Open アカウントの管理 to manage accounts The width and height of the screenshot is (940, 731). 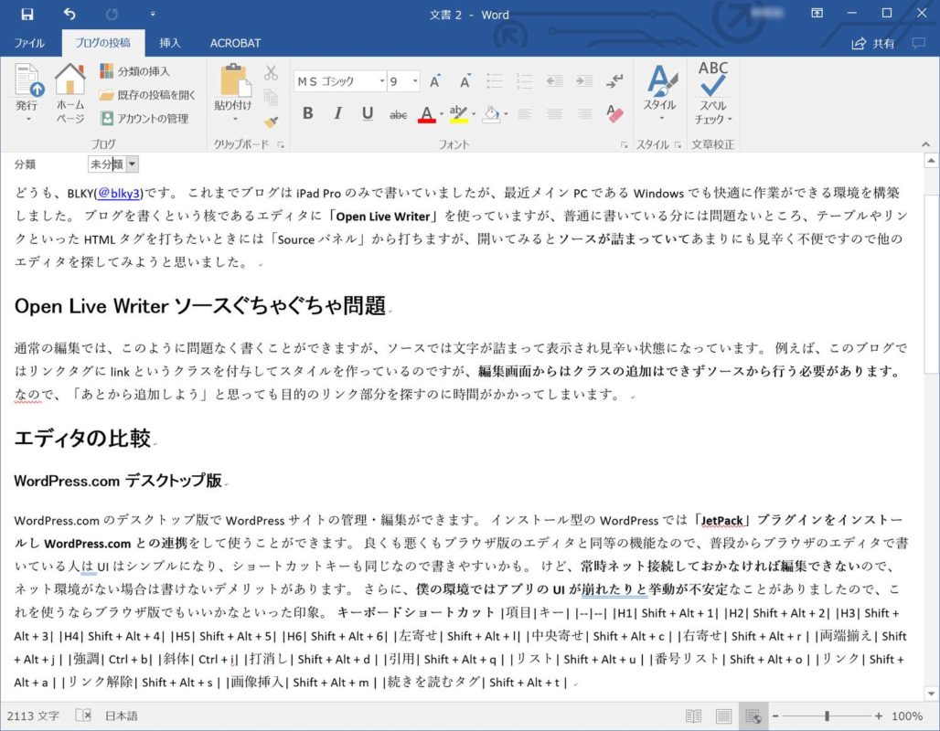144,118
